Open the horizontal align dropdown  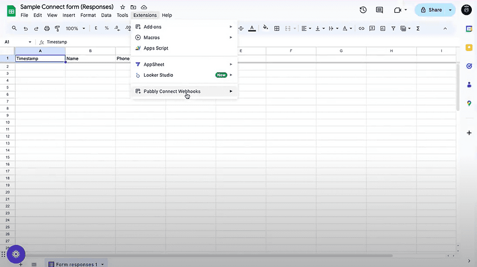(x=306, y=28)
